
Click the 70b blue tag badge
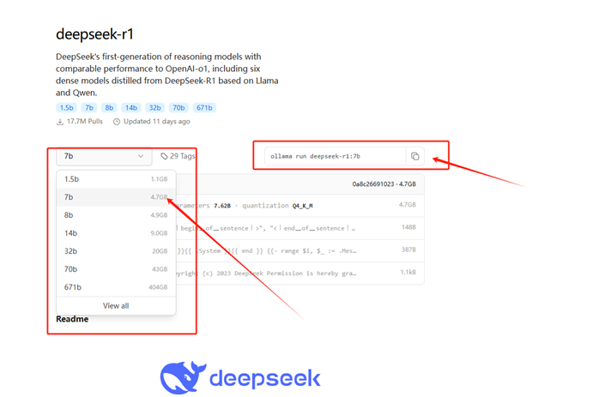(178, 108)
